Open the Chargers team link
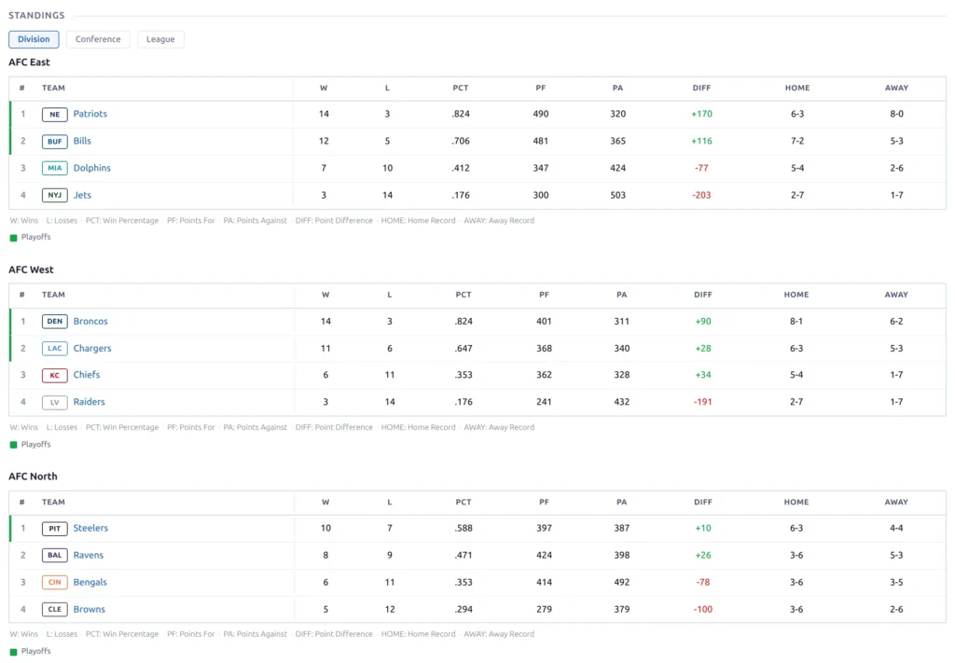955x663 pixels. (92, 348)
